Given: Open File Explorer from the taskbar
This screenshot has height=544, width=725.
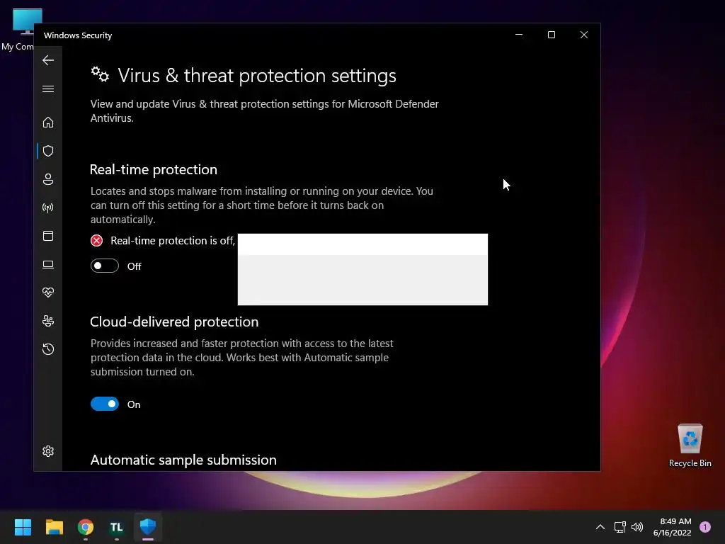Looking at the screenshot, I should point(54,527).
